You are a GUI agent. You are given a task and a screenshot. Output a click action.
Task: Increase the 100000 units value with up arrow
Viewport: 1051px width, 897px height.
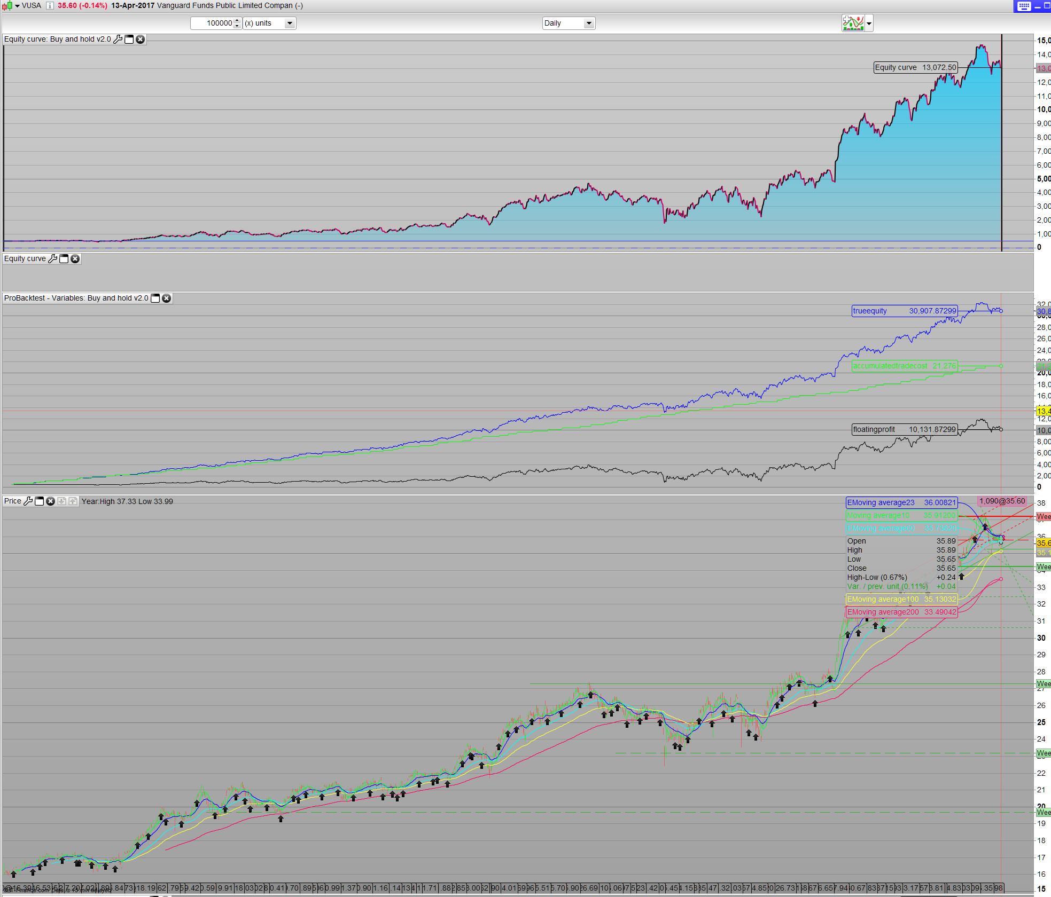click(238, 20)
